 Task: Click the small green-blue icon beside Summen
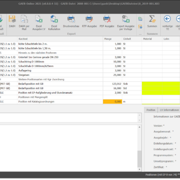coord(140,19)
